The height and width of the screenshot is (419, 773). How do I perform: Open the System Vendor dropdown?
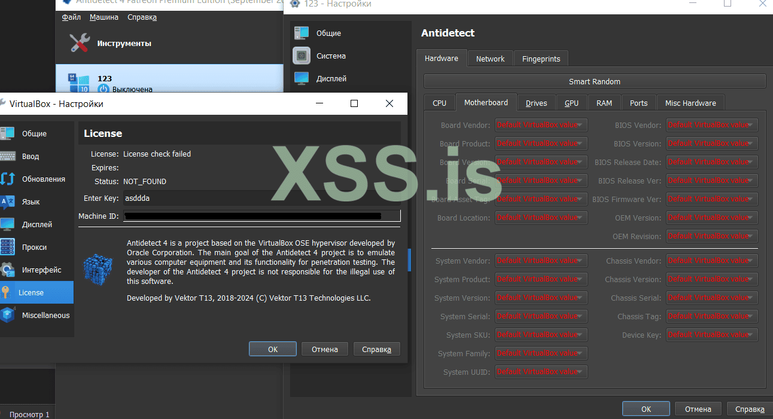[541, 261]
